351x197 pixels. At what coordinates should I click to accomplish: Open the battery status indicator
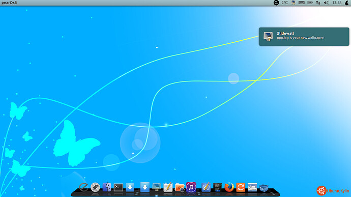[x=310, y=3]
